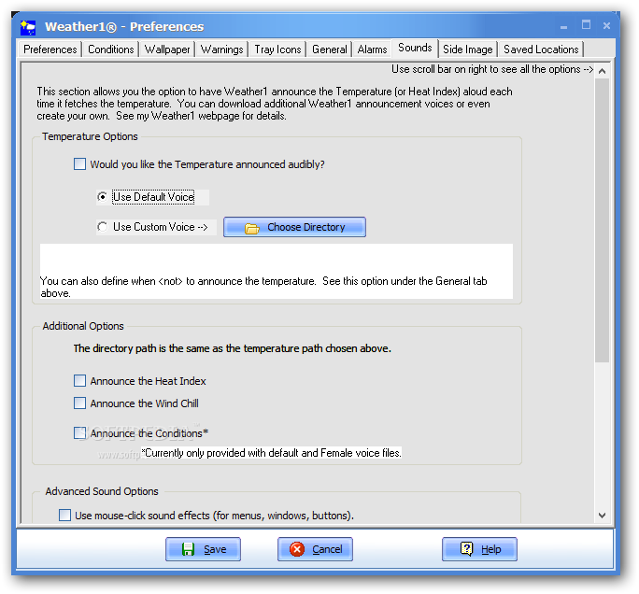Click the scrollbar up arrow
The width and height of the screenshot is (639, 594).
point(602,71)
